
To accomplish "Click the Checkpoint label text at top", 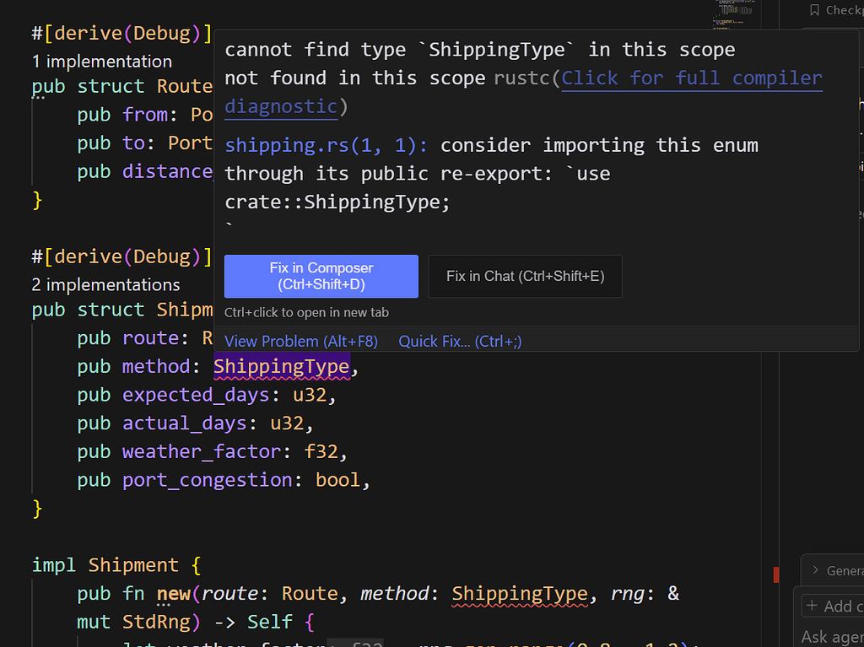I will coord(842,10).
